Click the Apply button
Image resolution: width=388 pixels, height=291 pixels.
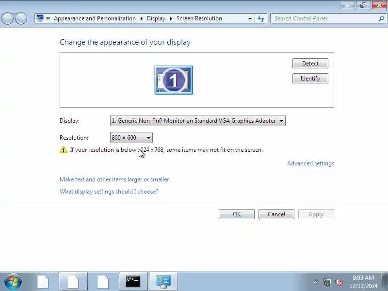pos(316,214)
